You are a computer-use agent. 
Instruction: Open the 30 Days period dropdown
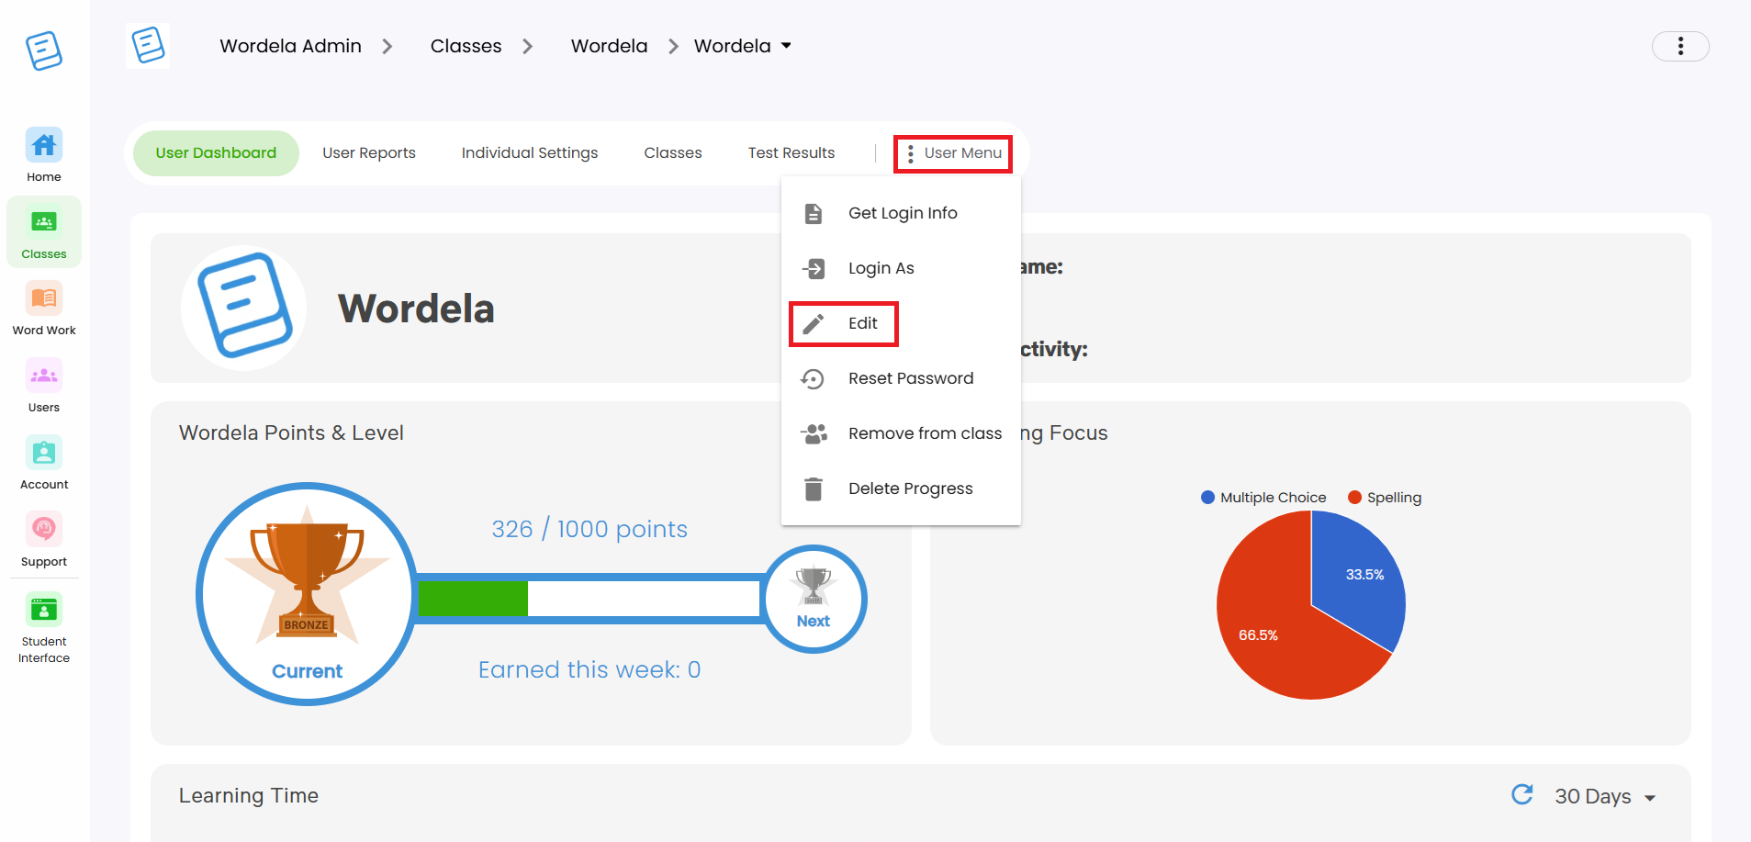click(x=1605, y=797)
